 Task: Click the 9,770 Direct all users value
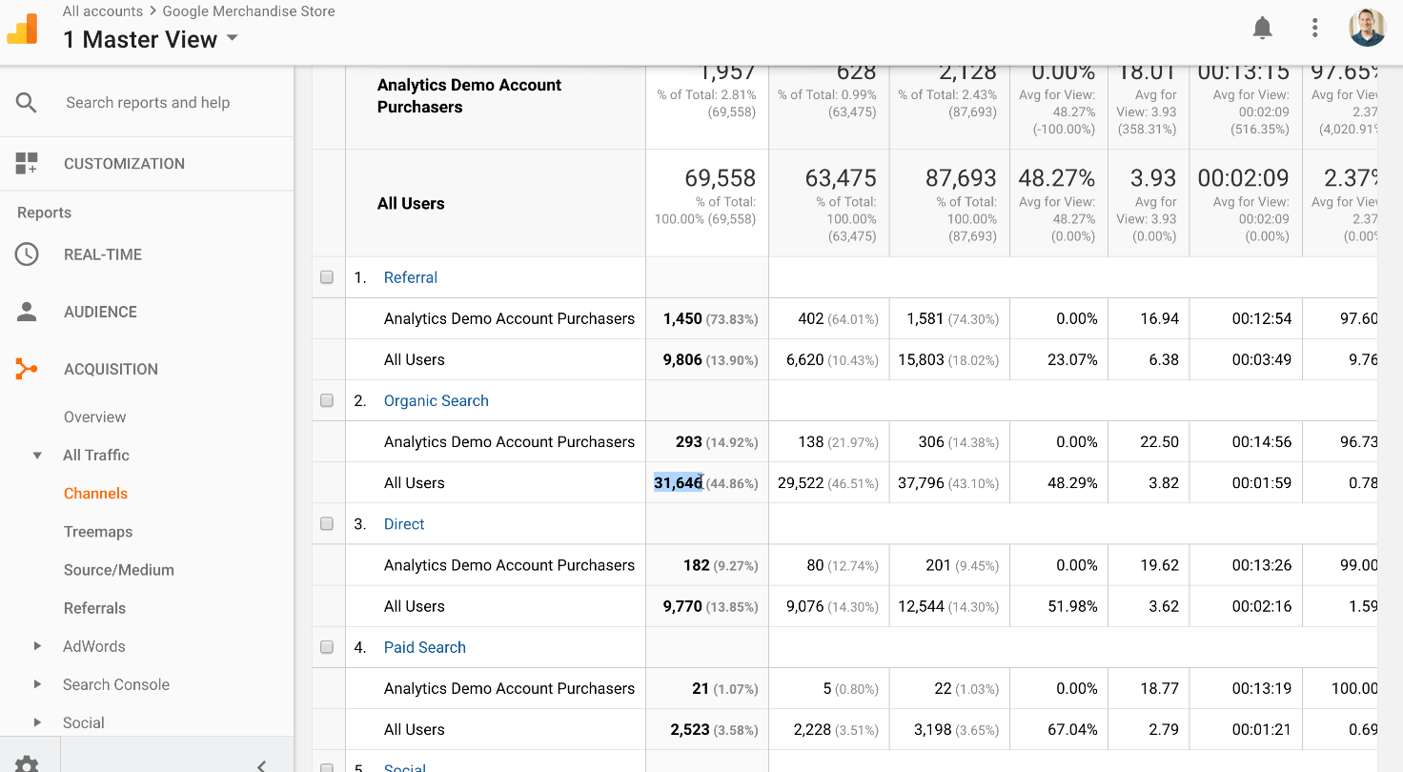(x=682, y=606)
